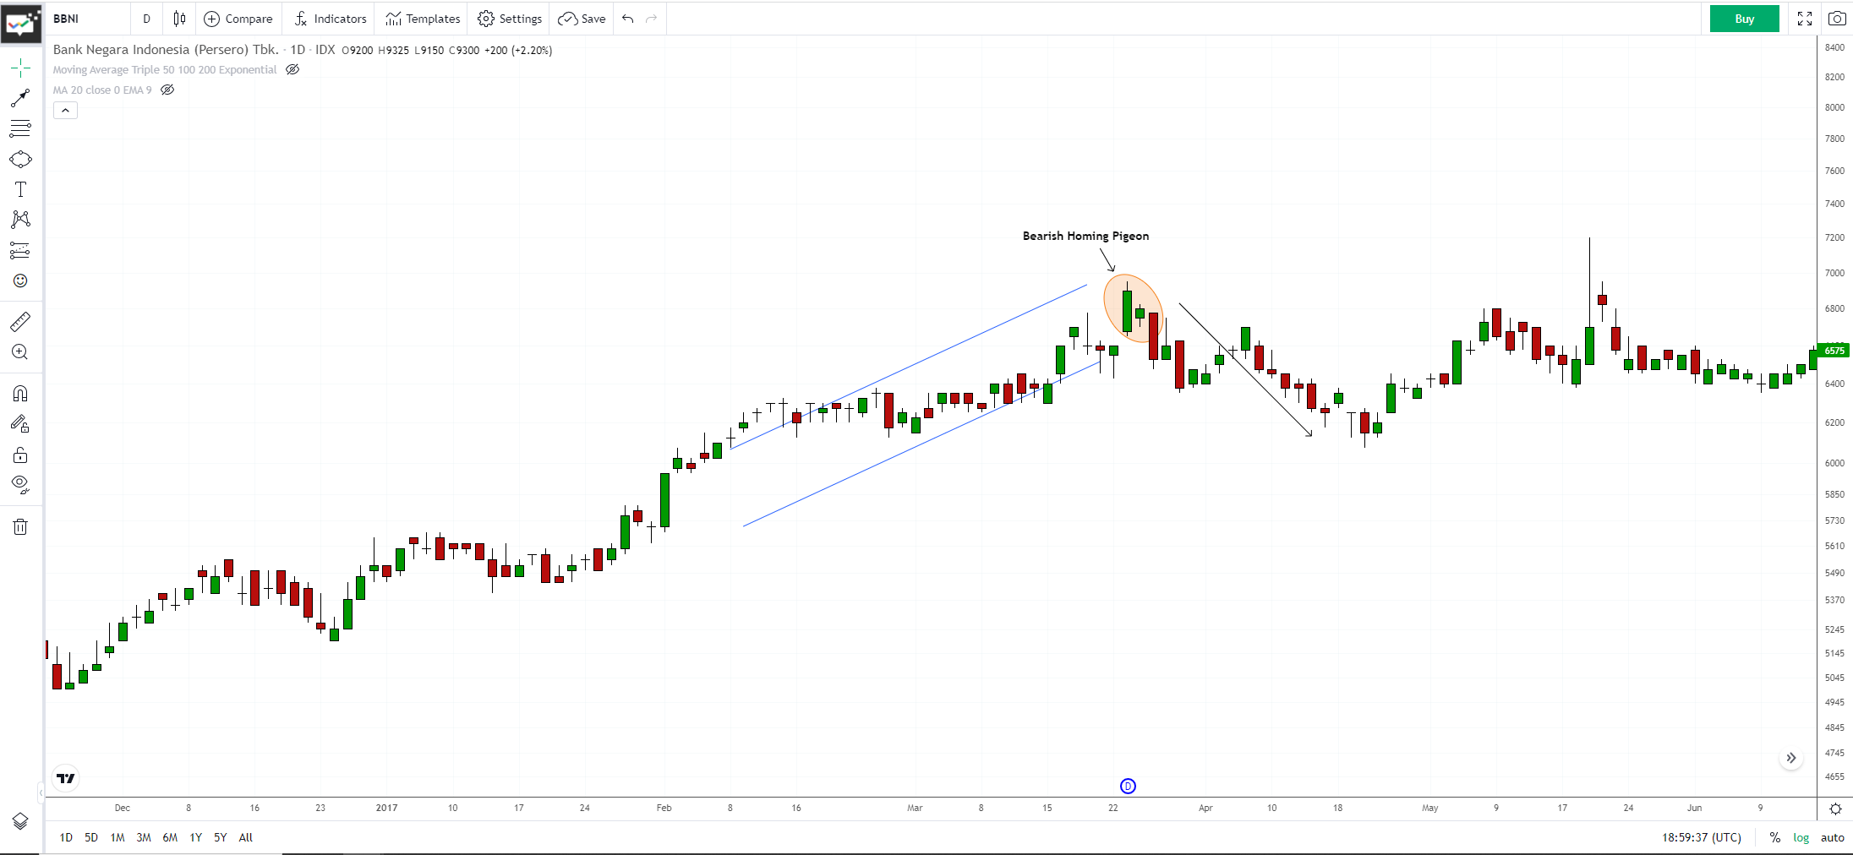This screenshot has width=1853, height=855.
Task: Enter fullscreen chart mode
Action: pyautogui.click(x=1805, y=19)
